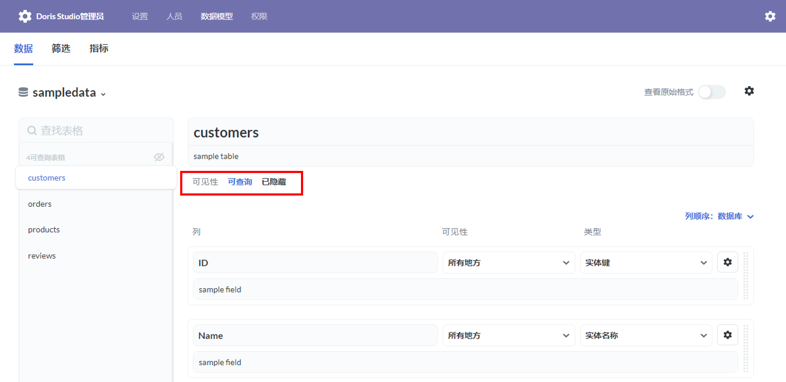Open the 数据模型 menu item
The image size is (786, 382).
[217, 16]
